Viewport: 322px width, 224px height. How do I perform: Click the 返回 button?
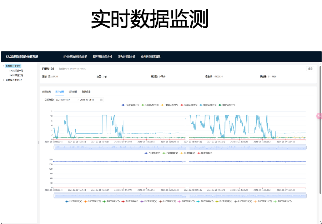[310, 69]
